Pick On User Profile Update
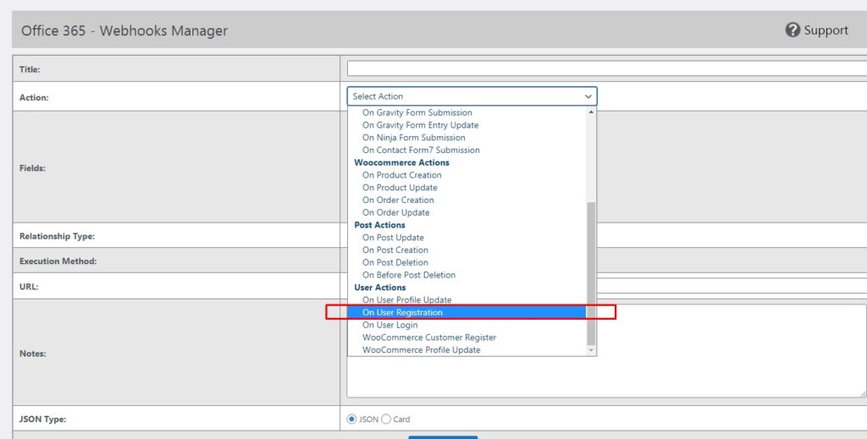This screenshot has width=867, height=439. [x=407, y=299]
